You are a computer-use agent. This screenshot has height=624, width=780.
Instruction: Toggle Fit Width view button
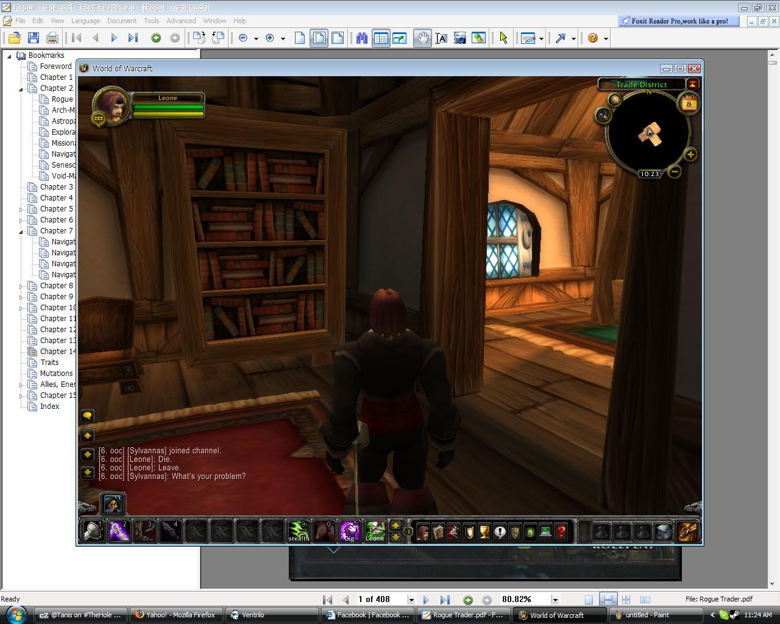(x=338, y=38)
